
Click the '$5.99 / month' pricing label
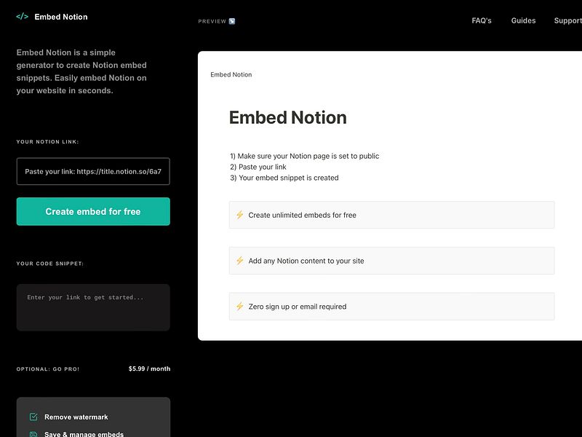(x=149, y=369)
